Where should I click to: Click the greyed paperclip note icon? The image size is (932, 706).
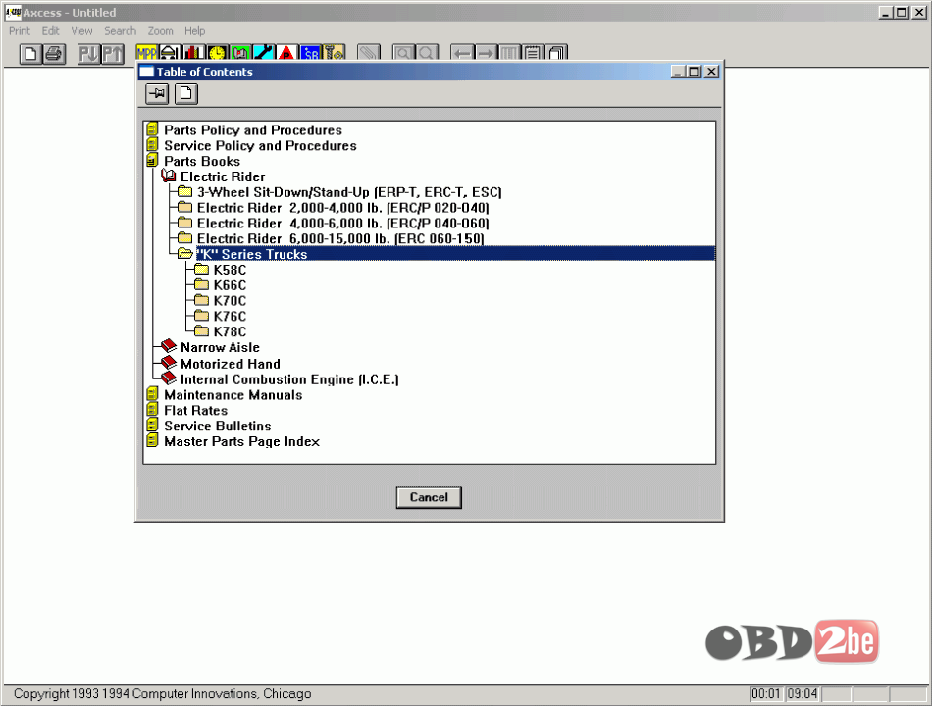[x=369, y=52]
